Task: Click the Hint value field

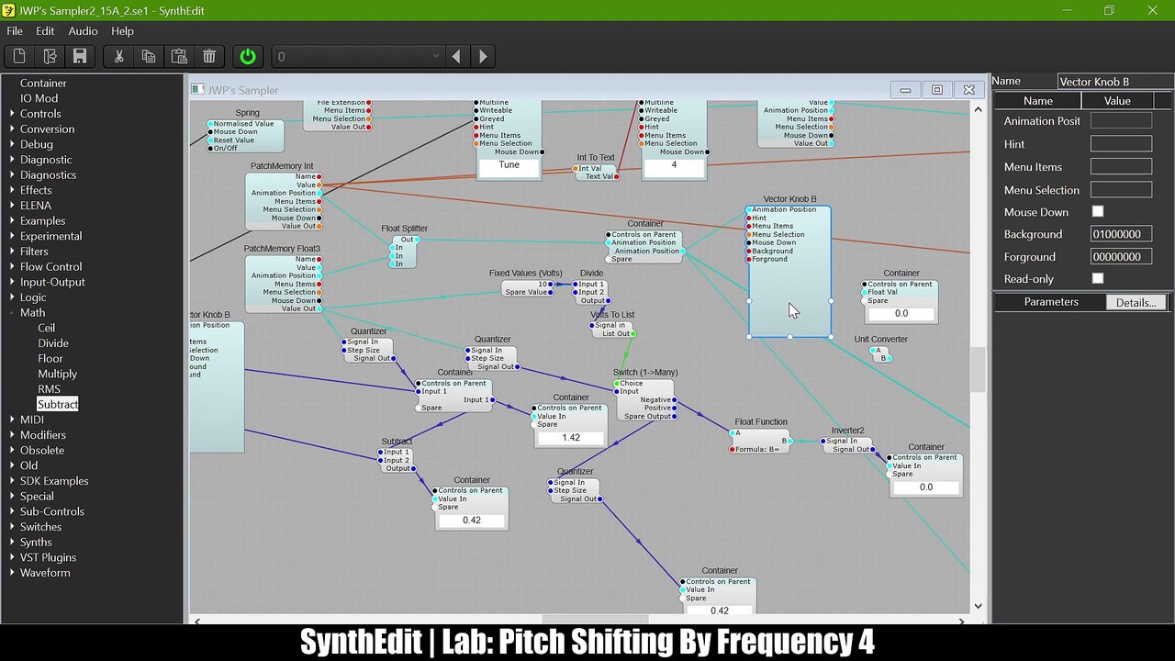Action: click(1121, 144)
